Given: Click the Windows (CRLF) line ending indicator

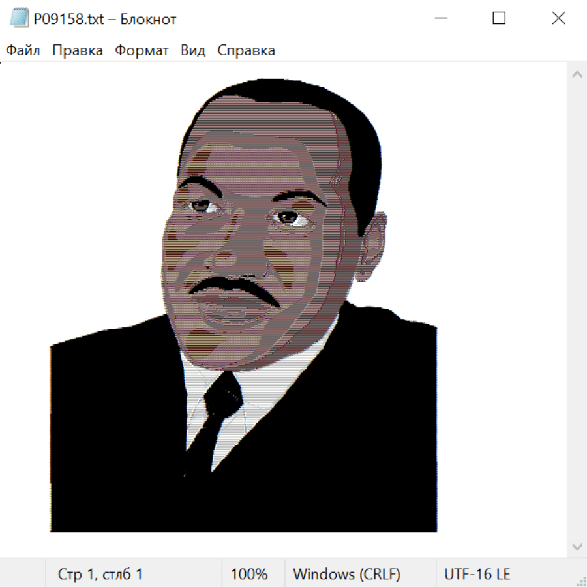Looking at the screenshot, I should click(346, 575).
